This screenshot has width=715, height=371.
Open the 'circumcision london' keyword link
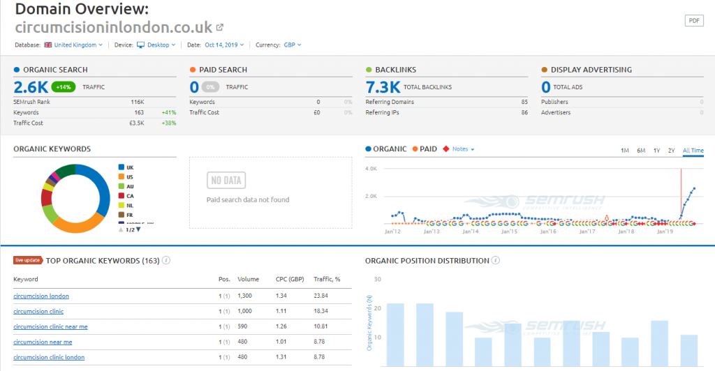coord(41,296)
